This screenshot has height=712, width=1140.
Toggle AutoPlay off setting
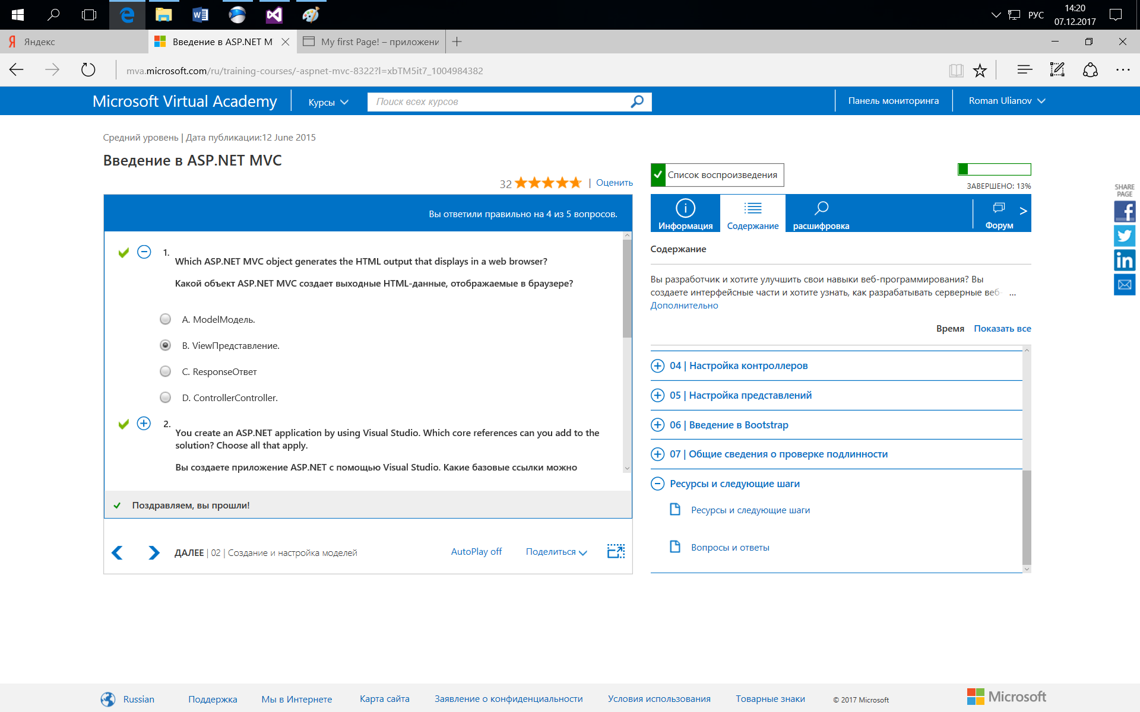point(476,552)
